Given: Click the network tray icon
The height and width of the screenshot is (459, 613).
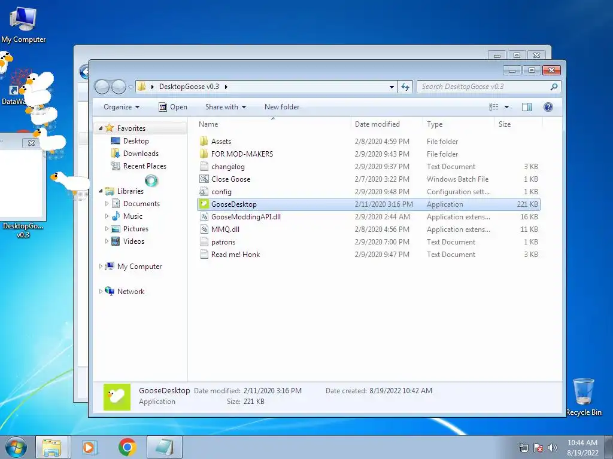Looking at the screenshot, I should pyautogui.click(x=523, y=448).
